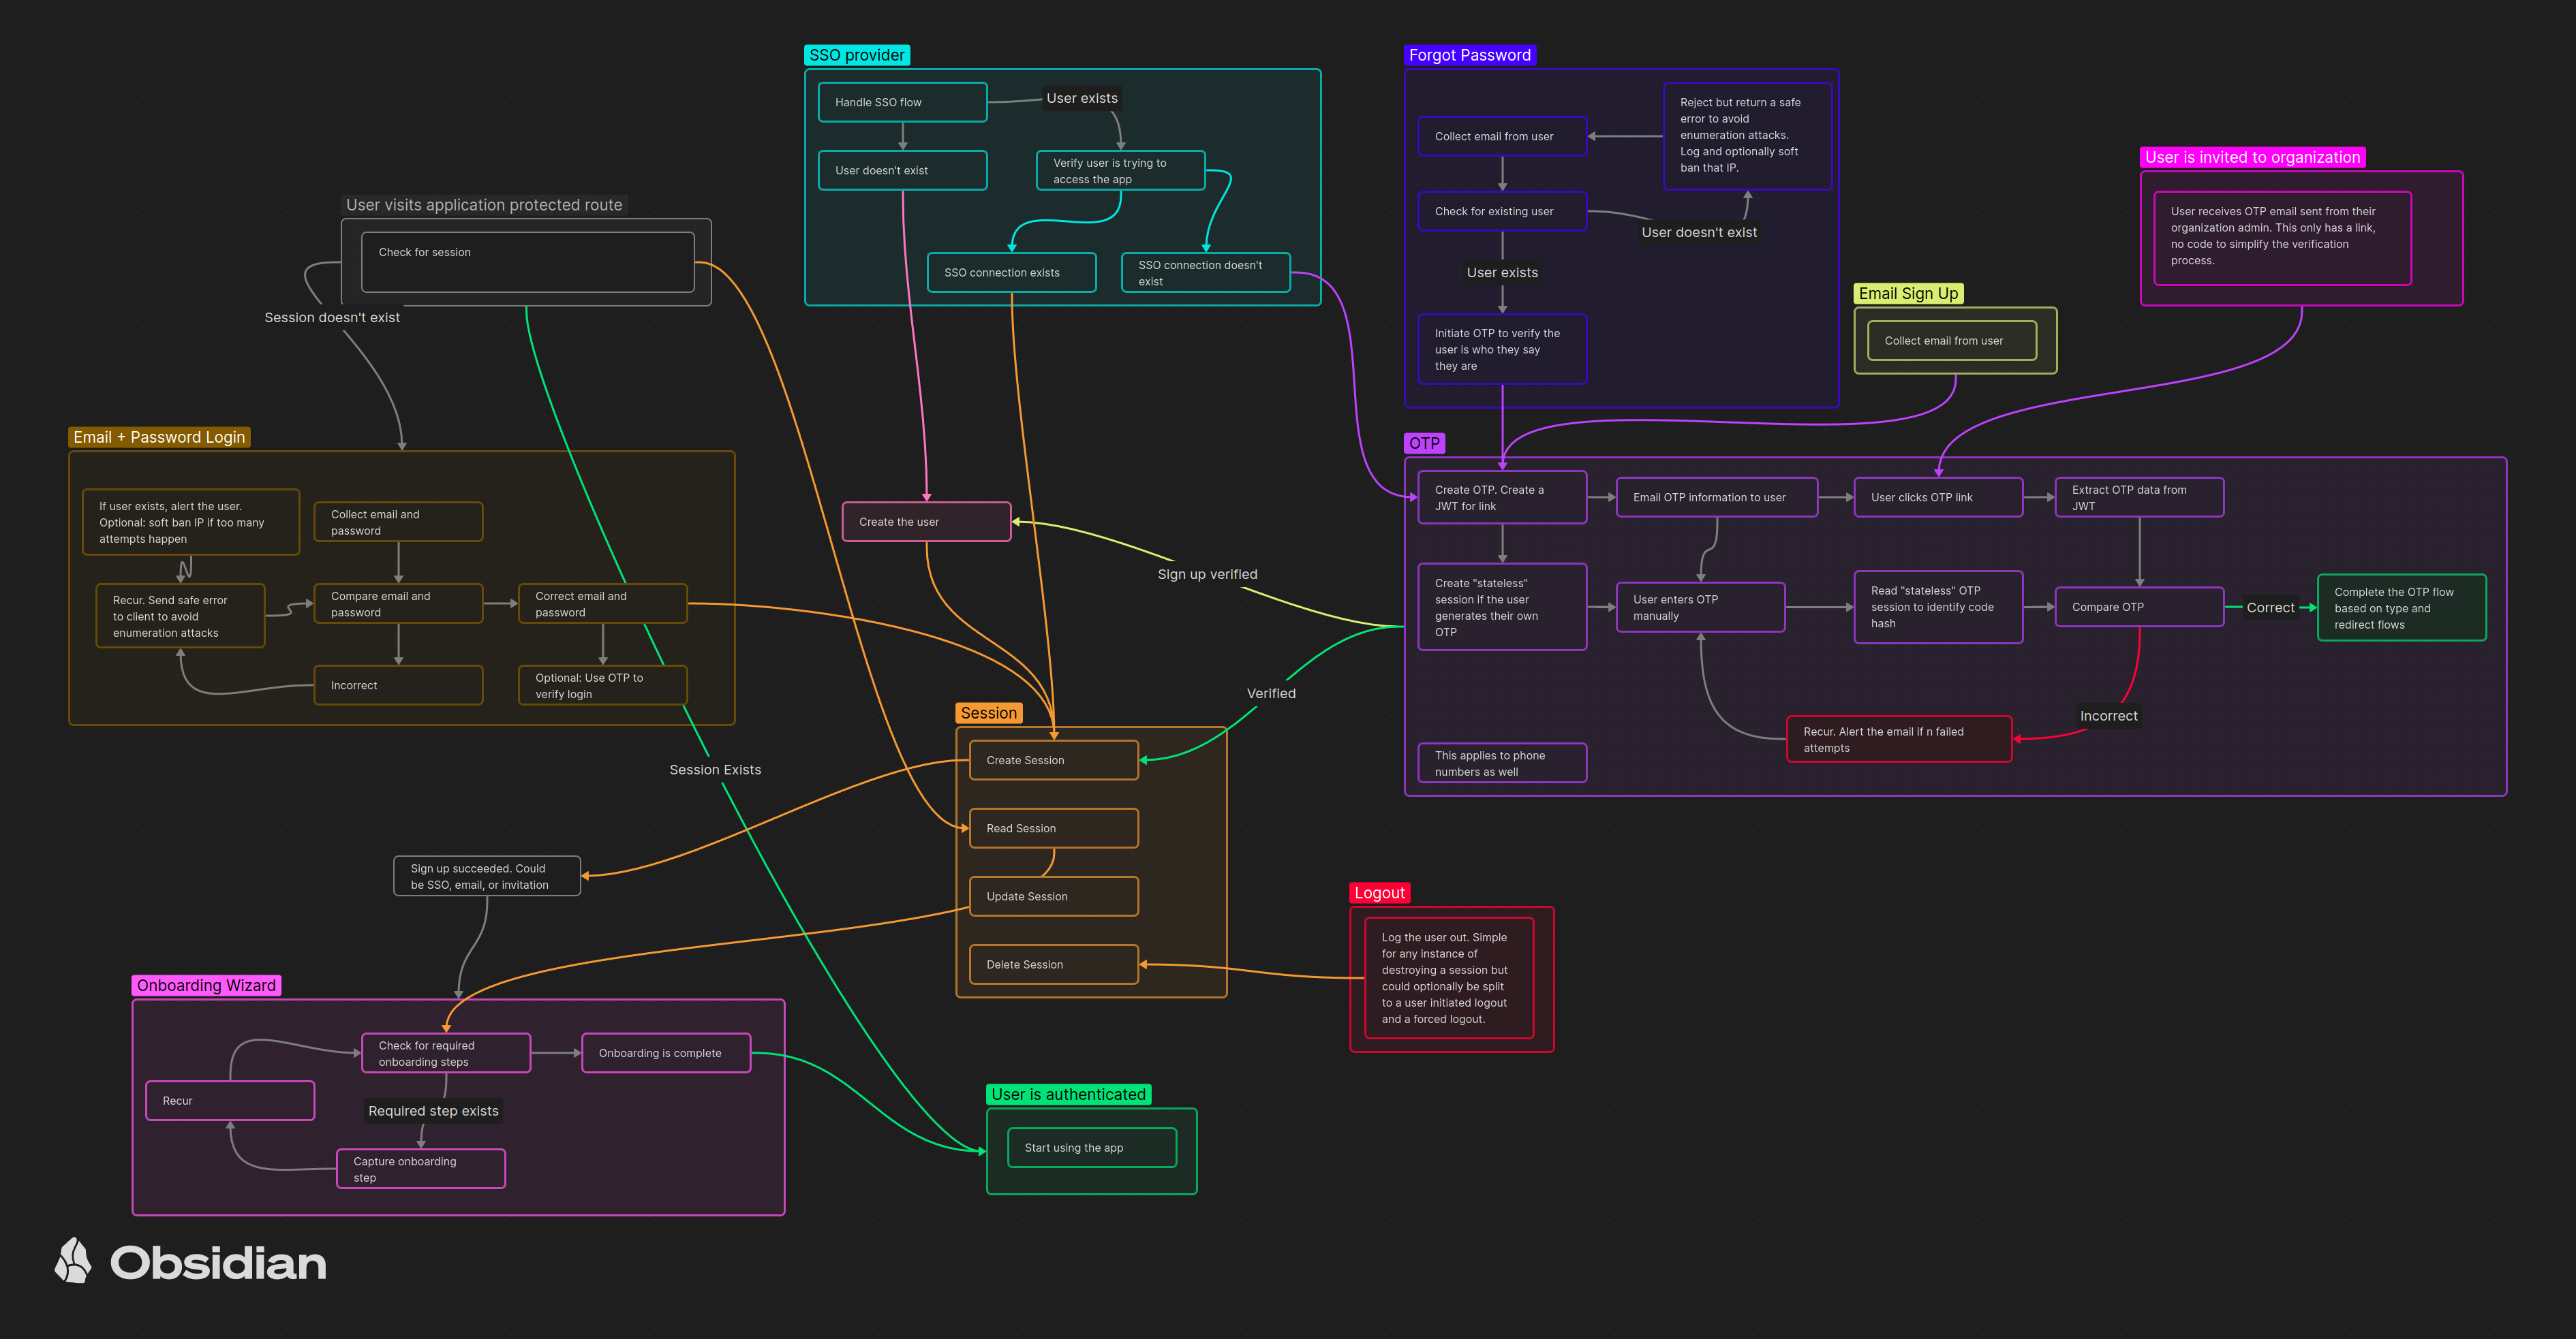Click Correct email and password node
Image resolution: width=2576 pixels, height=1339 pixels.
(602, 603)
